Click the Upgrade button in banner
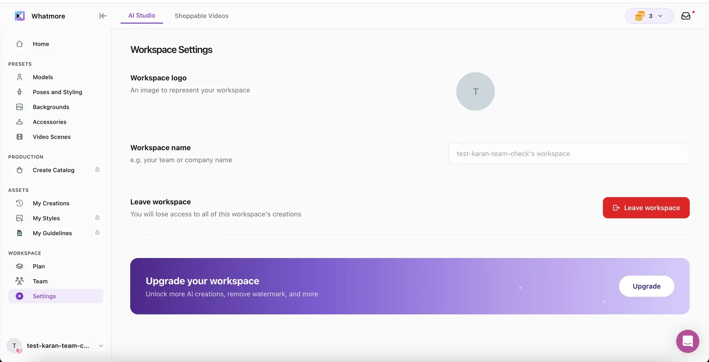Screen dimensions: 709x362 (646, 286)
